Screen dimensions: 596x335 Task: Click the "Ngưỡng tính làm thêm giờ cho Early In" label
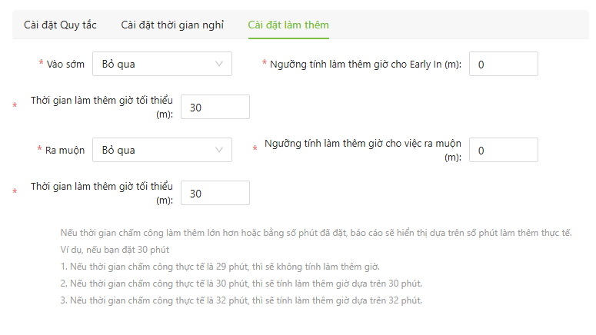tap(365, 64)
